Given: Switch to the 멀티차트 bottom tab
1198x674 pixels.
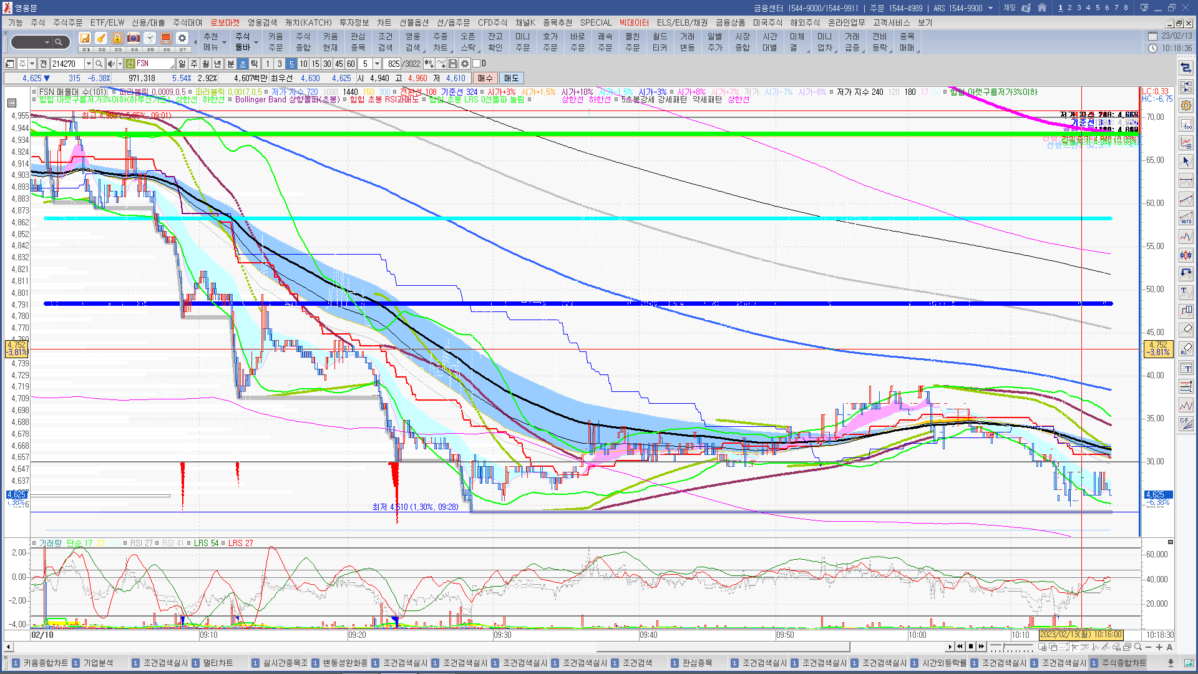Looking at the screenshot, I should point(218,663).
